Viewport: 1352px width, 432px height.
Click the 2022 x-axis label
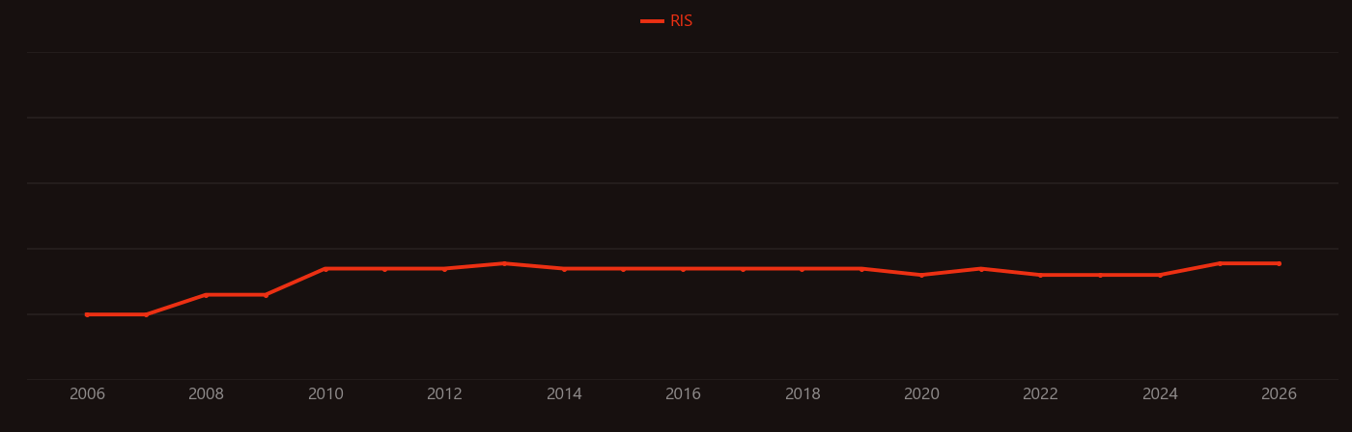point(1040,394)
